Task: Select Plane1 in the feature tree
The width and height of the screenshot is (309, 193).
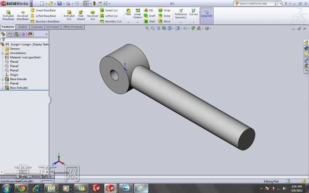Action: pos(12,62)
